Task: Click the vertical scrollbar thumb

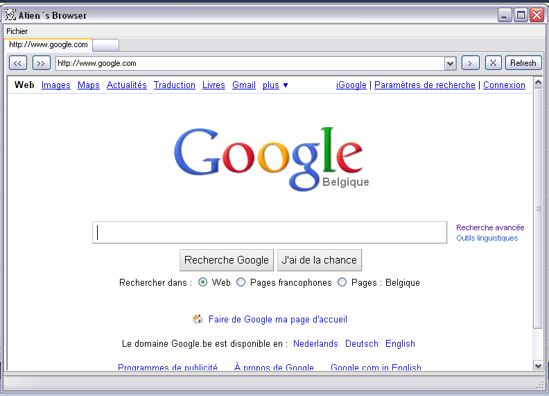Action: pos(538,208)
